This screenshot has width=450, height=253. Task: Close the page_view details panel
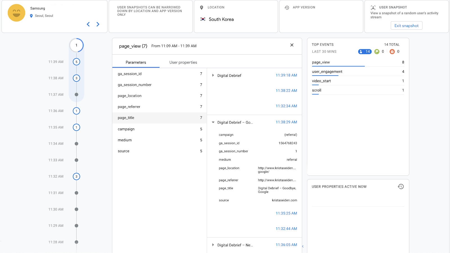click(x=292, y=45)
